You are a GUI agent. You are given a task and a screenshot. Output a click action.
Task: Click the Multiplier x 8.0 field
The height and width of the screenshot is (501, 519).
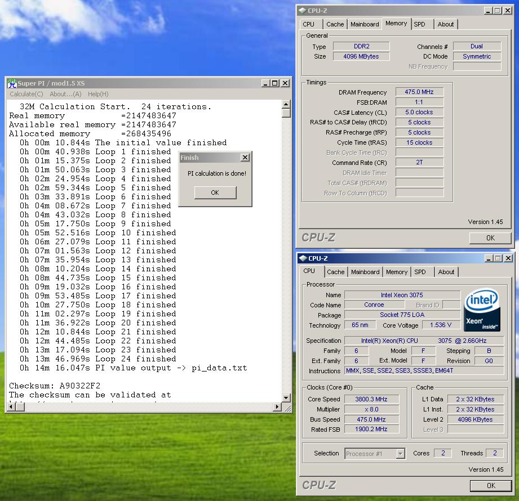point(371,409)
